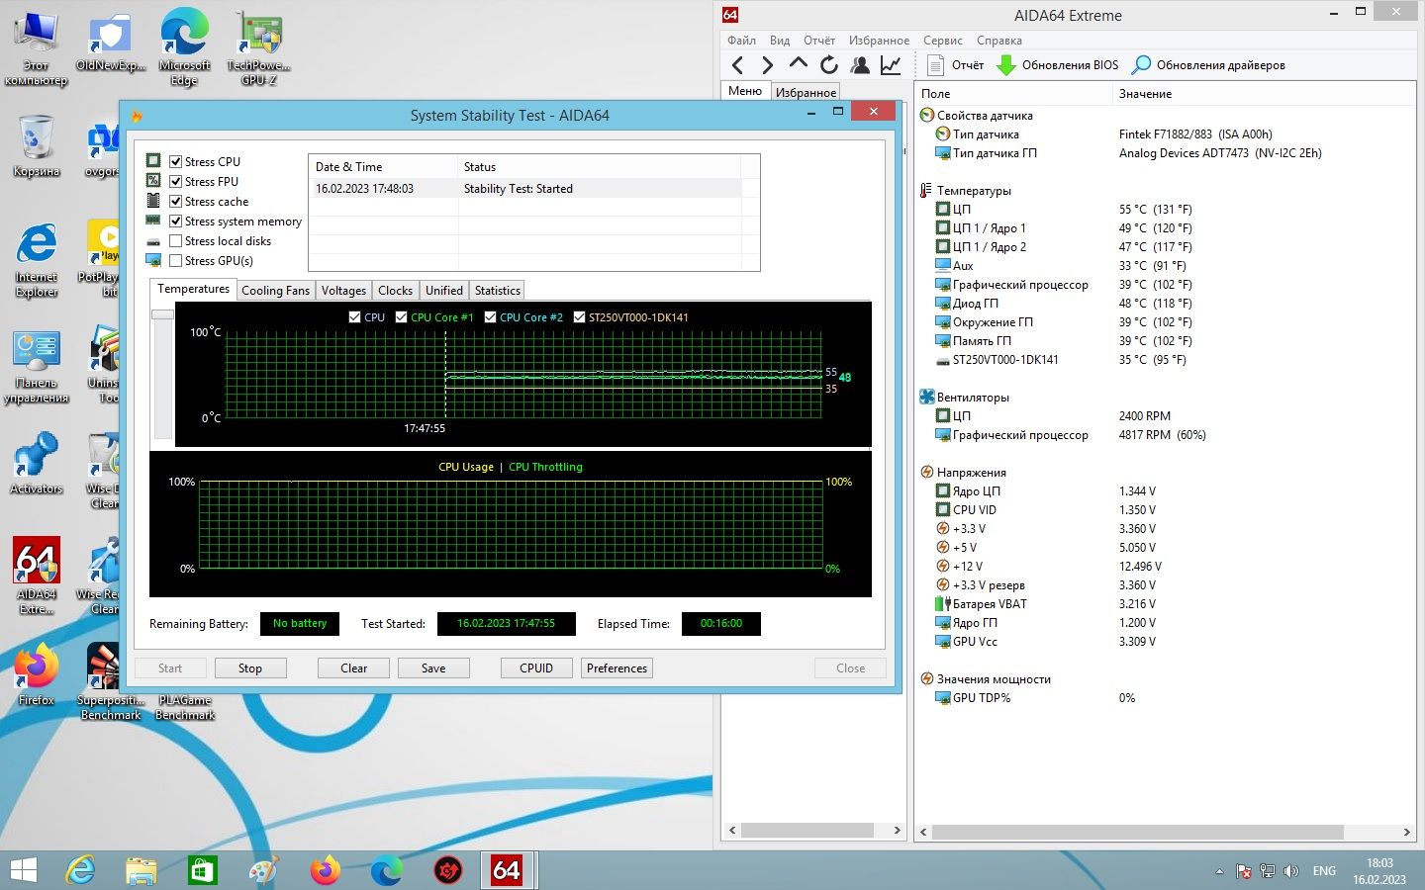1425x890 pixels.
Task: Uncheck Stress system memory option
Action: point(175,221)
